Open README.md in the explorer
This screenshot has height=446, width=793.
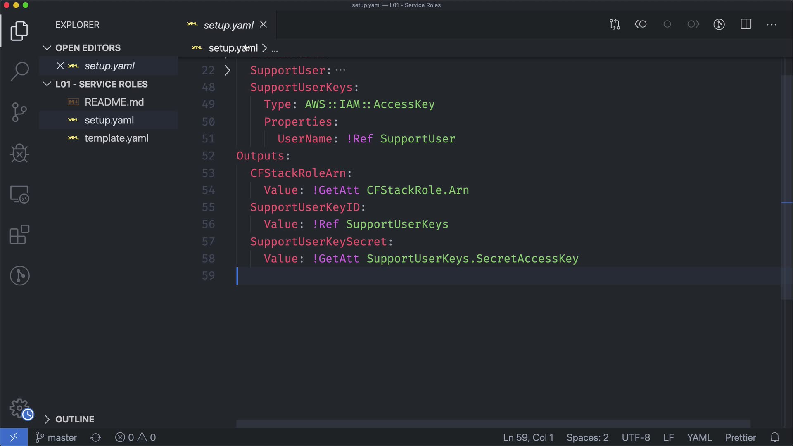(x=114, y=102)
